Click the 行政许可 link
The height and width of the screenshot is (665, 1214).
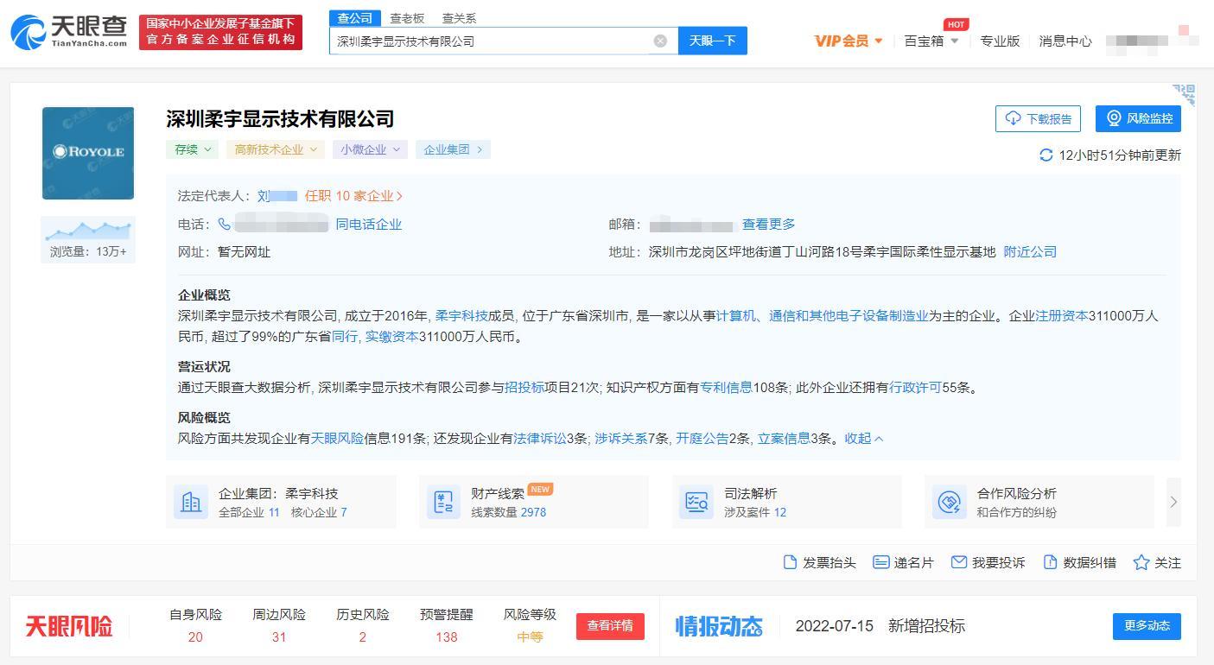[915, 388]
